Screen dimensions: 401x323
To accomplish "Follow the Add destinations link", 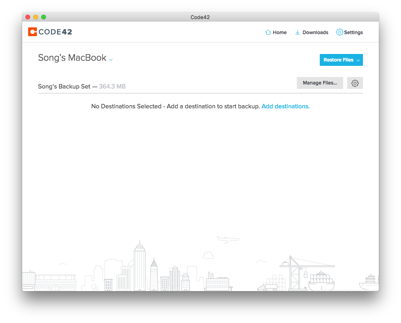I will 286,106.
